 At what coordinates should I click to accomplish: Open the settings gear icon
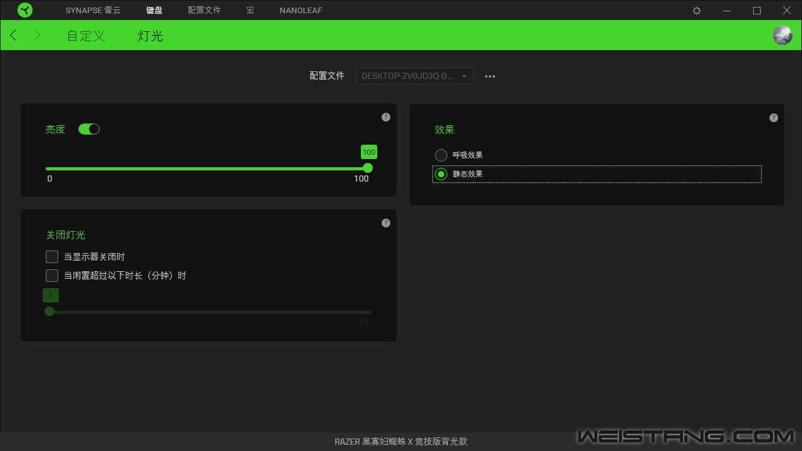pos(697,11)
